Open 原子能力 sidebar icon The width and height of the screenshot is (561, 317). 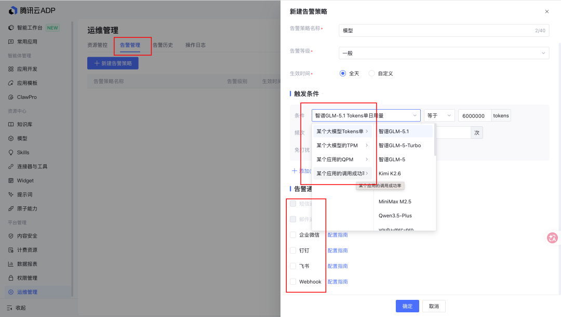tap(11, 208)
